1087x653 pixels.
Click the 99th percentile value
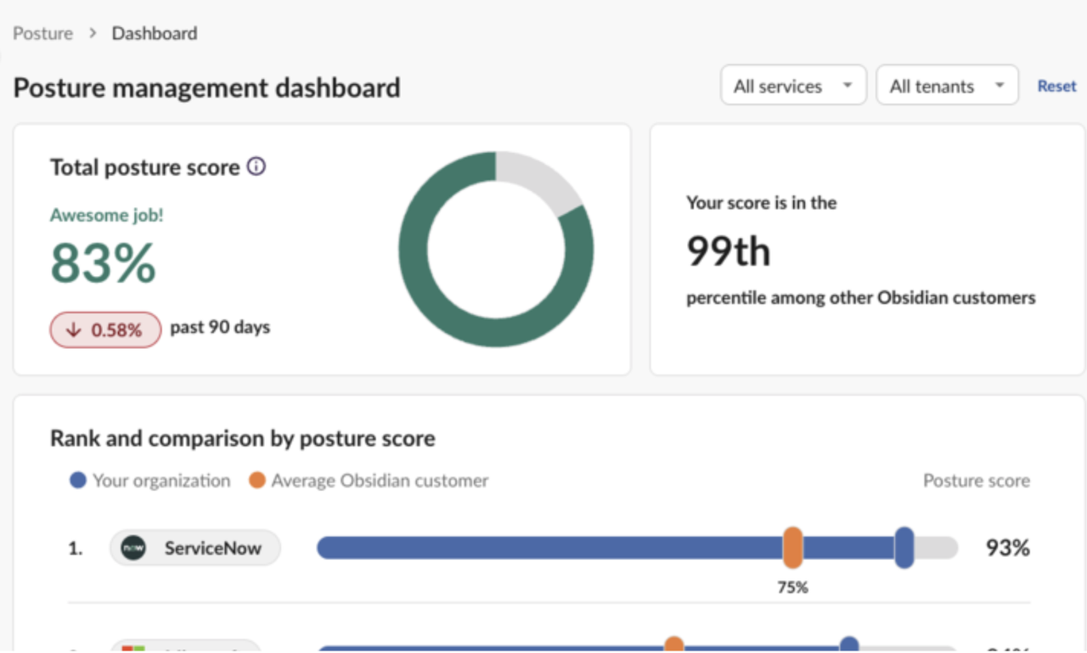coord(729,251)
